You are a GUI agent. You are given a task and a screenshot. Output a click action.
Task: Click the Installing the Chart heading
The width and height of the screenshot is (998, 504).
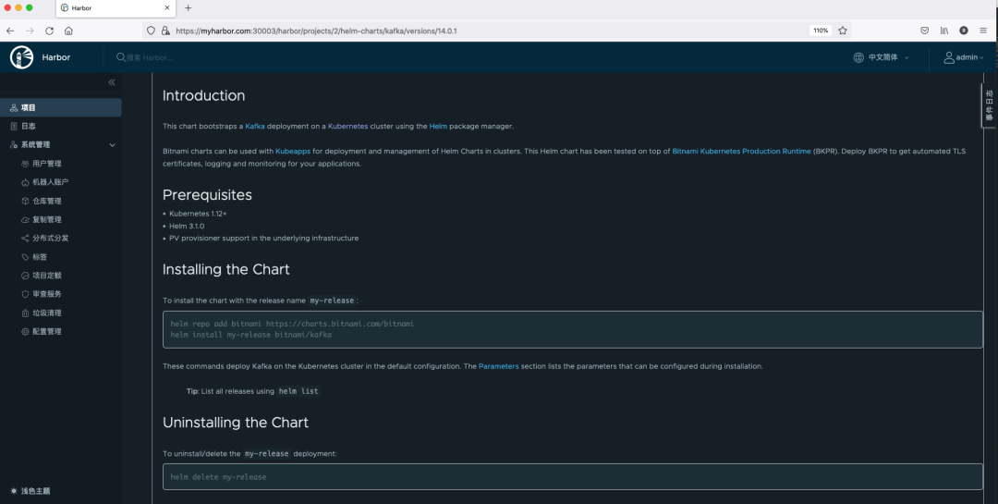point(226,269)
